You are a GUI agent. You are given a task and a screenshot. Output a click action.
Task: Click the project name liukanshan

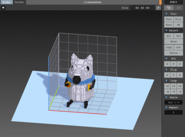click(92, 2)
